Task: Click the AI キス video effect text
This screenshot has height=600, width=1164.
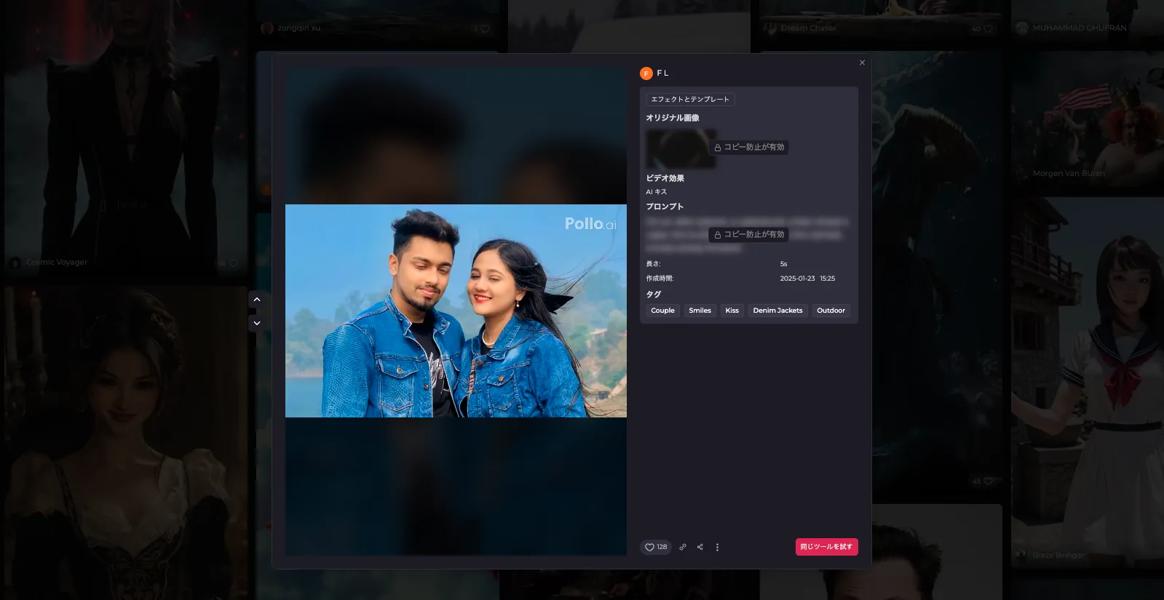Action: click(656, 192)
